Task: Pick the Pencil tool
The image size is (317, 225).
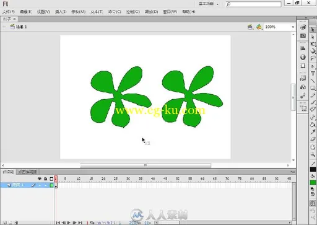Action: click(313, 95)
